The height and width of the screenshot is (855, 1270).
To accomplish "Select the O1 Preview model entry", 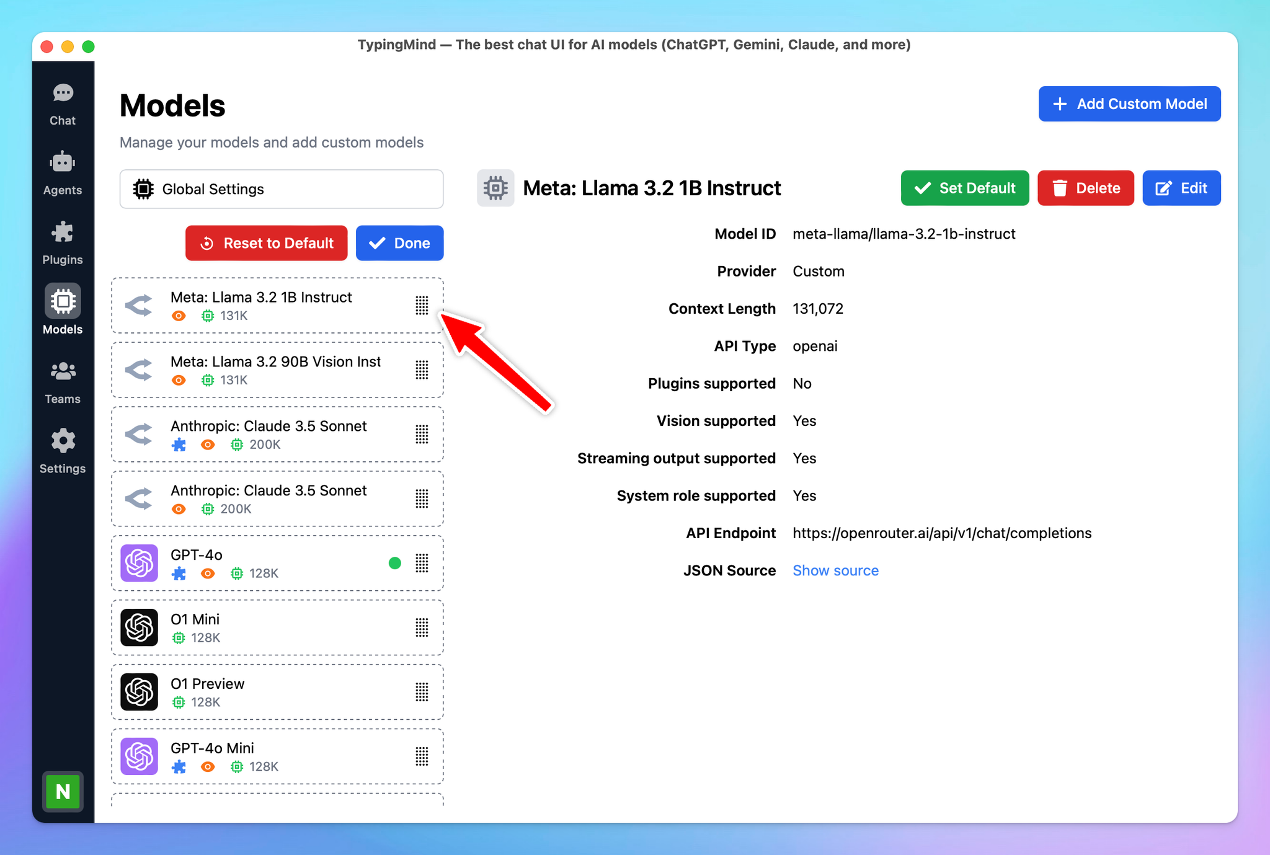I will [x=277, y=692].
